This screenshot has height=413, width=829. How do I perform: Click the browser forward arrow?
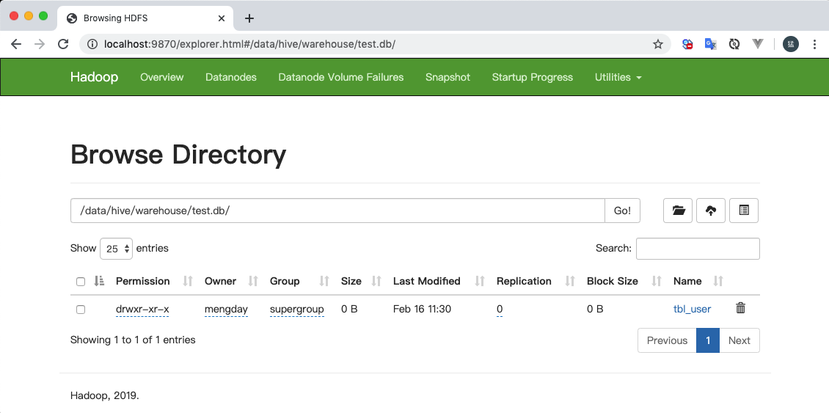[40, 45]
